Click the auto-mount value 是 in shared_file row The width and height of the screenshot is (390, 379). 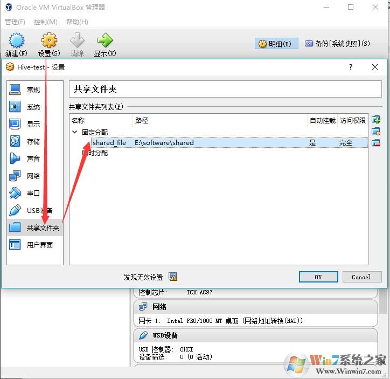pyautogui.click(x=312, y=142)
